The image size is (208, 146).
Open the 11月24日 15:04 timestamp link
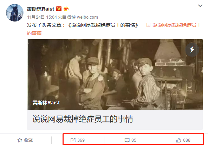[42, 17]
